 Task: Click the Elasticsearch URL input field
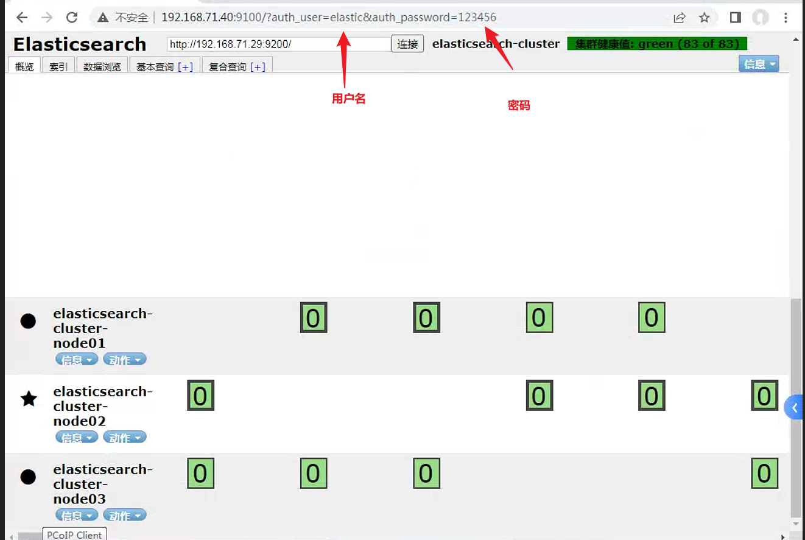(279, 44)
